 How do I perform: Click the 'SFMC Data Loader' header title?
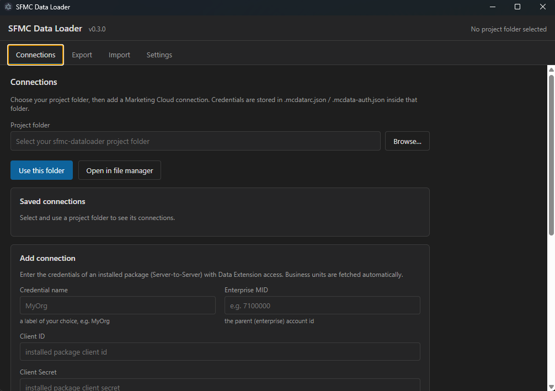[45, 29]
